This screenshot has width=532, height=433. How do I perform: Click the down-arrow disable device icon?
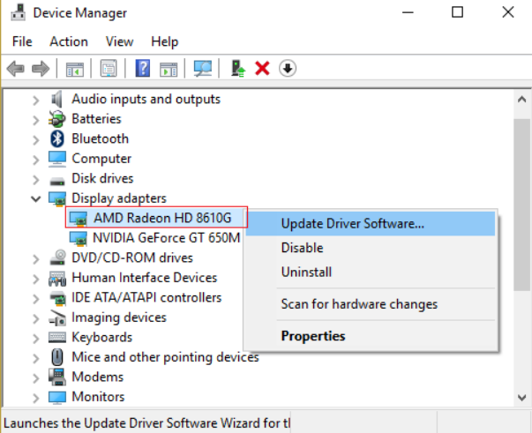288,69
